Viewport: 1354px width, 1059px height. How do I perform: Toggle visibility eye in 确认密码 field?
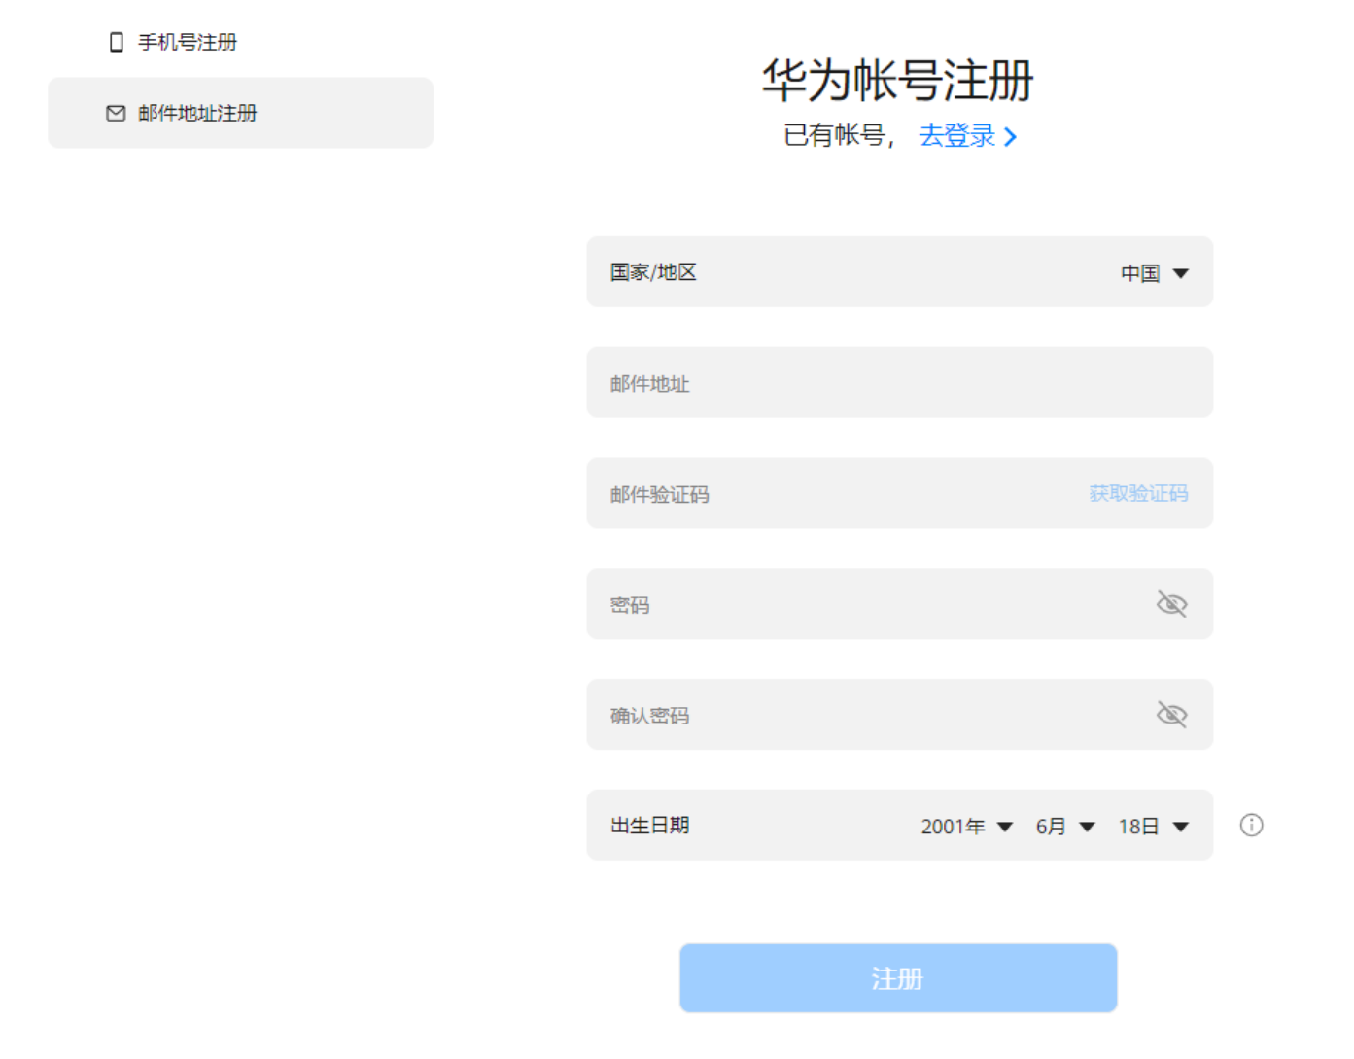coord(1171,715)
